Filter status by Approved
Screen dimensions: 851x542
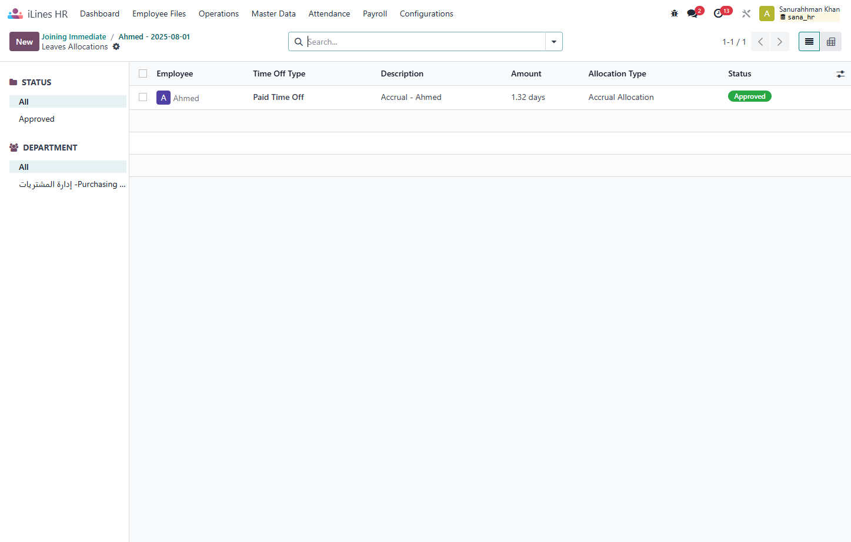point(68,119)
